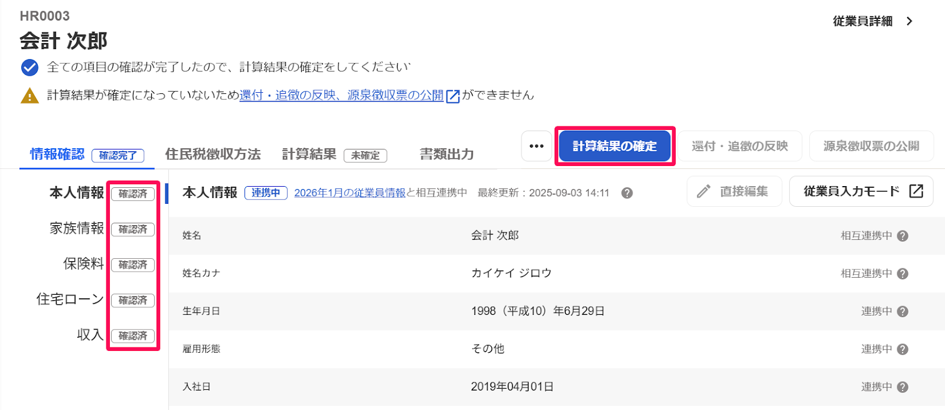Click the 確認完了 badge on the 情報確認 tab

click(x=118, y=155)
